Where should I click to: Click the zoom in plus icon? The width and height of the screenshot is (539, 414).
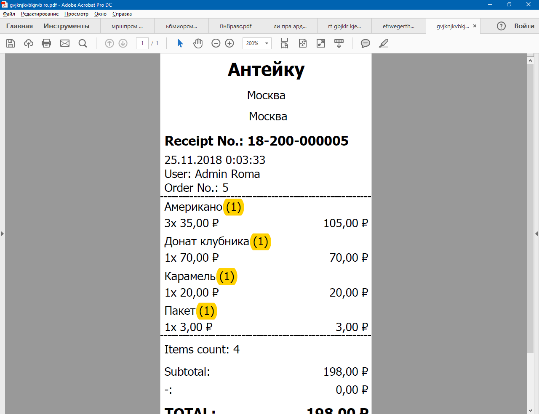coord(229,43)
